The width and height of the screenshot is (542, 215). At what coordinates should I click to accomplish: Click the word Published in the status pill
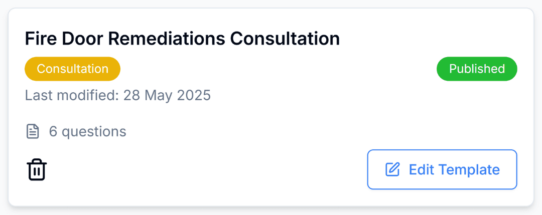pos(477,69)
